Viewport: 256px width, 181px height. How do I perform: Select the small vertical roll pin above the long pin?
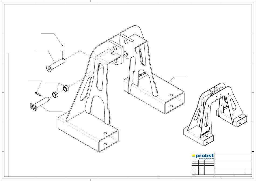[x=63, y=47]
